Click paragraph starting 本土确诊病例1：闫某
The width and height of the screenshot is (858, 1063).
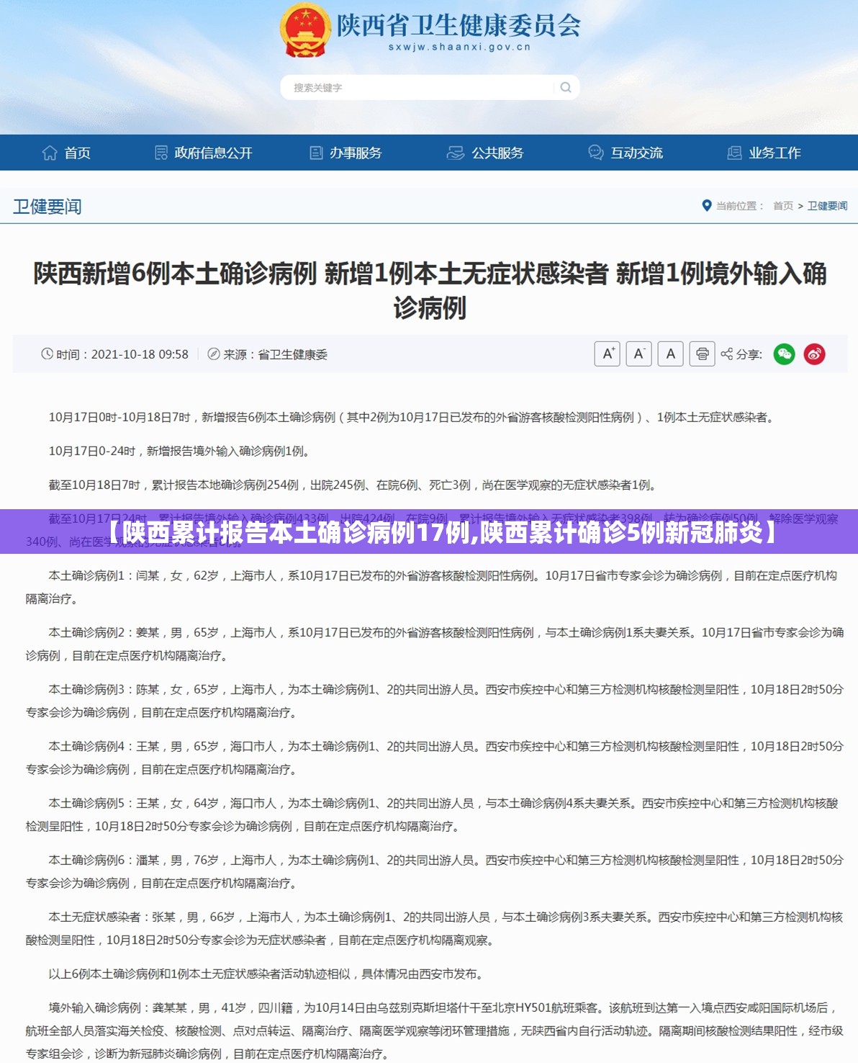(x=431, y=587)
